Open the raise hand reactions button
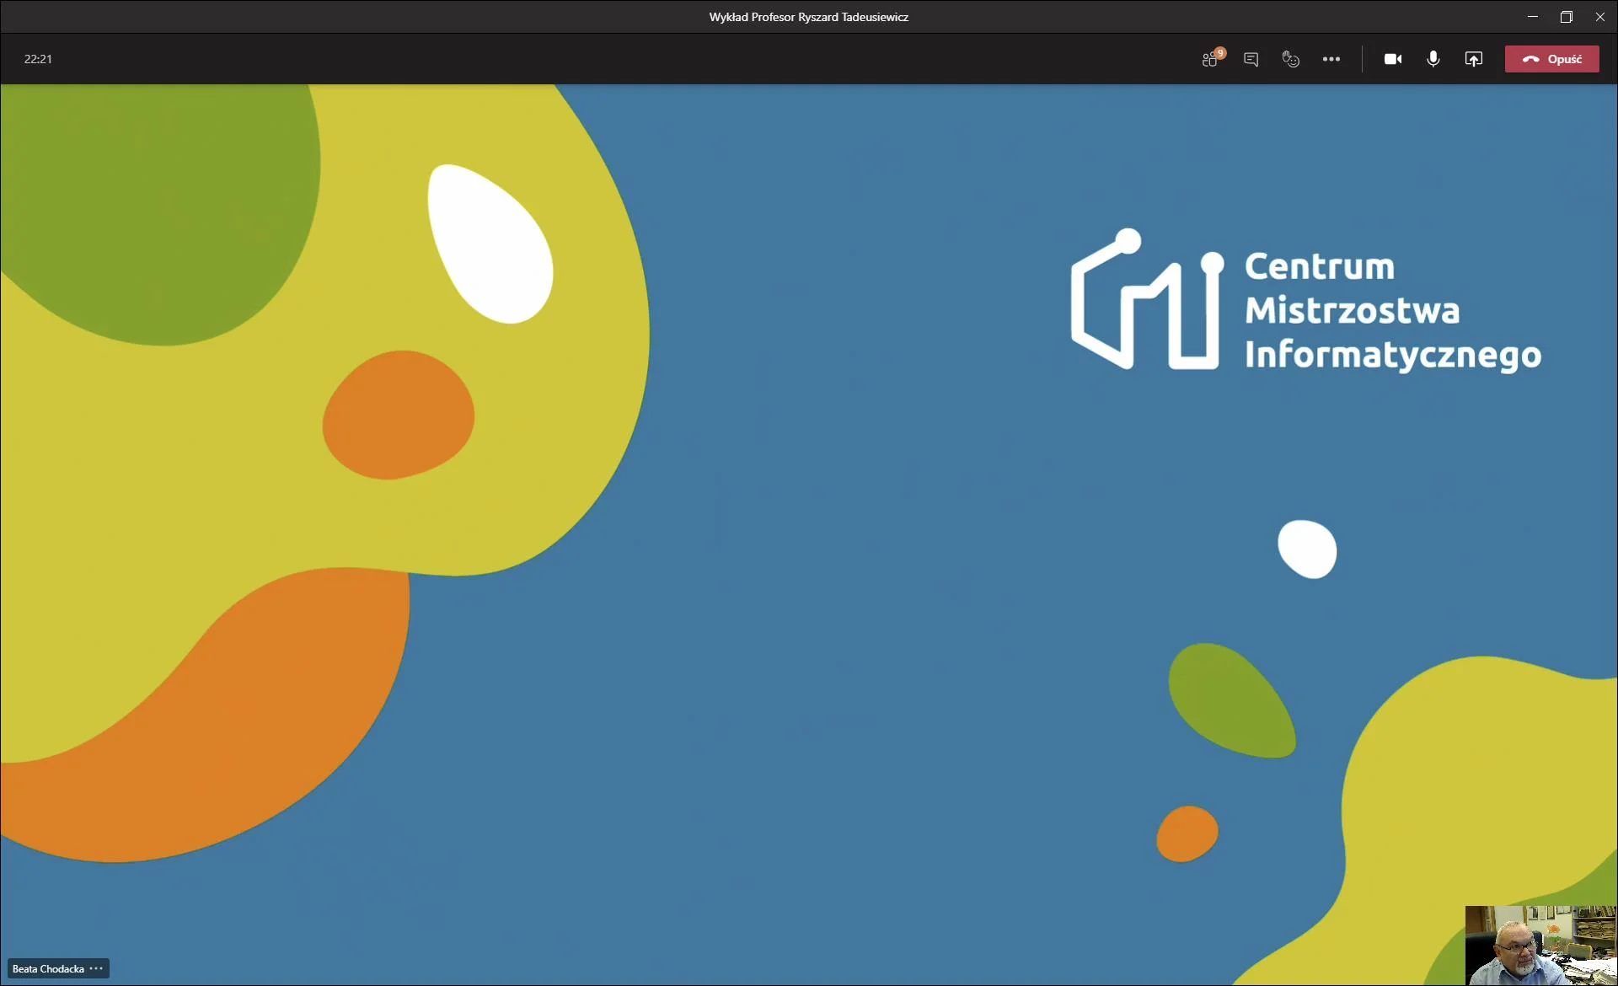Image resolution: width=1618 pixels, height=986 pixels. point(1291,59)
